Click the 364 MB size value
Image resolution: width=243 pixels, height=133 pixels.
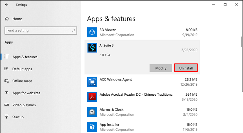pyautogui.click(x=191, y=94)
